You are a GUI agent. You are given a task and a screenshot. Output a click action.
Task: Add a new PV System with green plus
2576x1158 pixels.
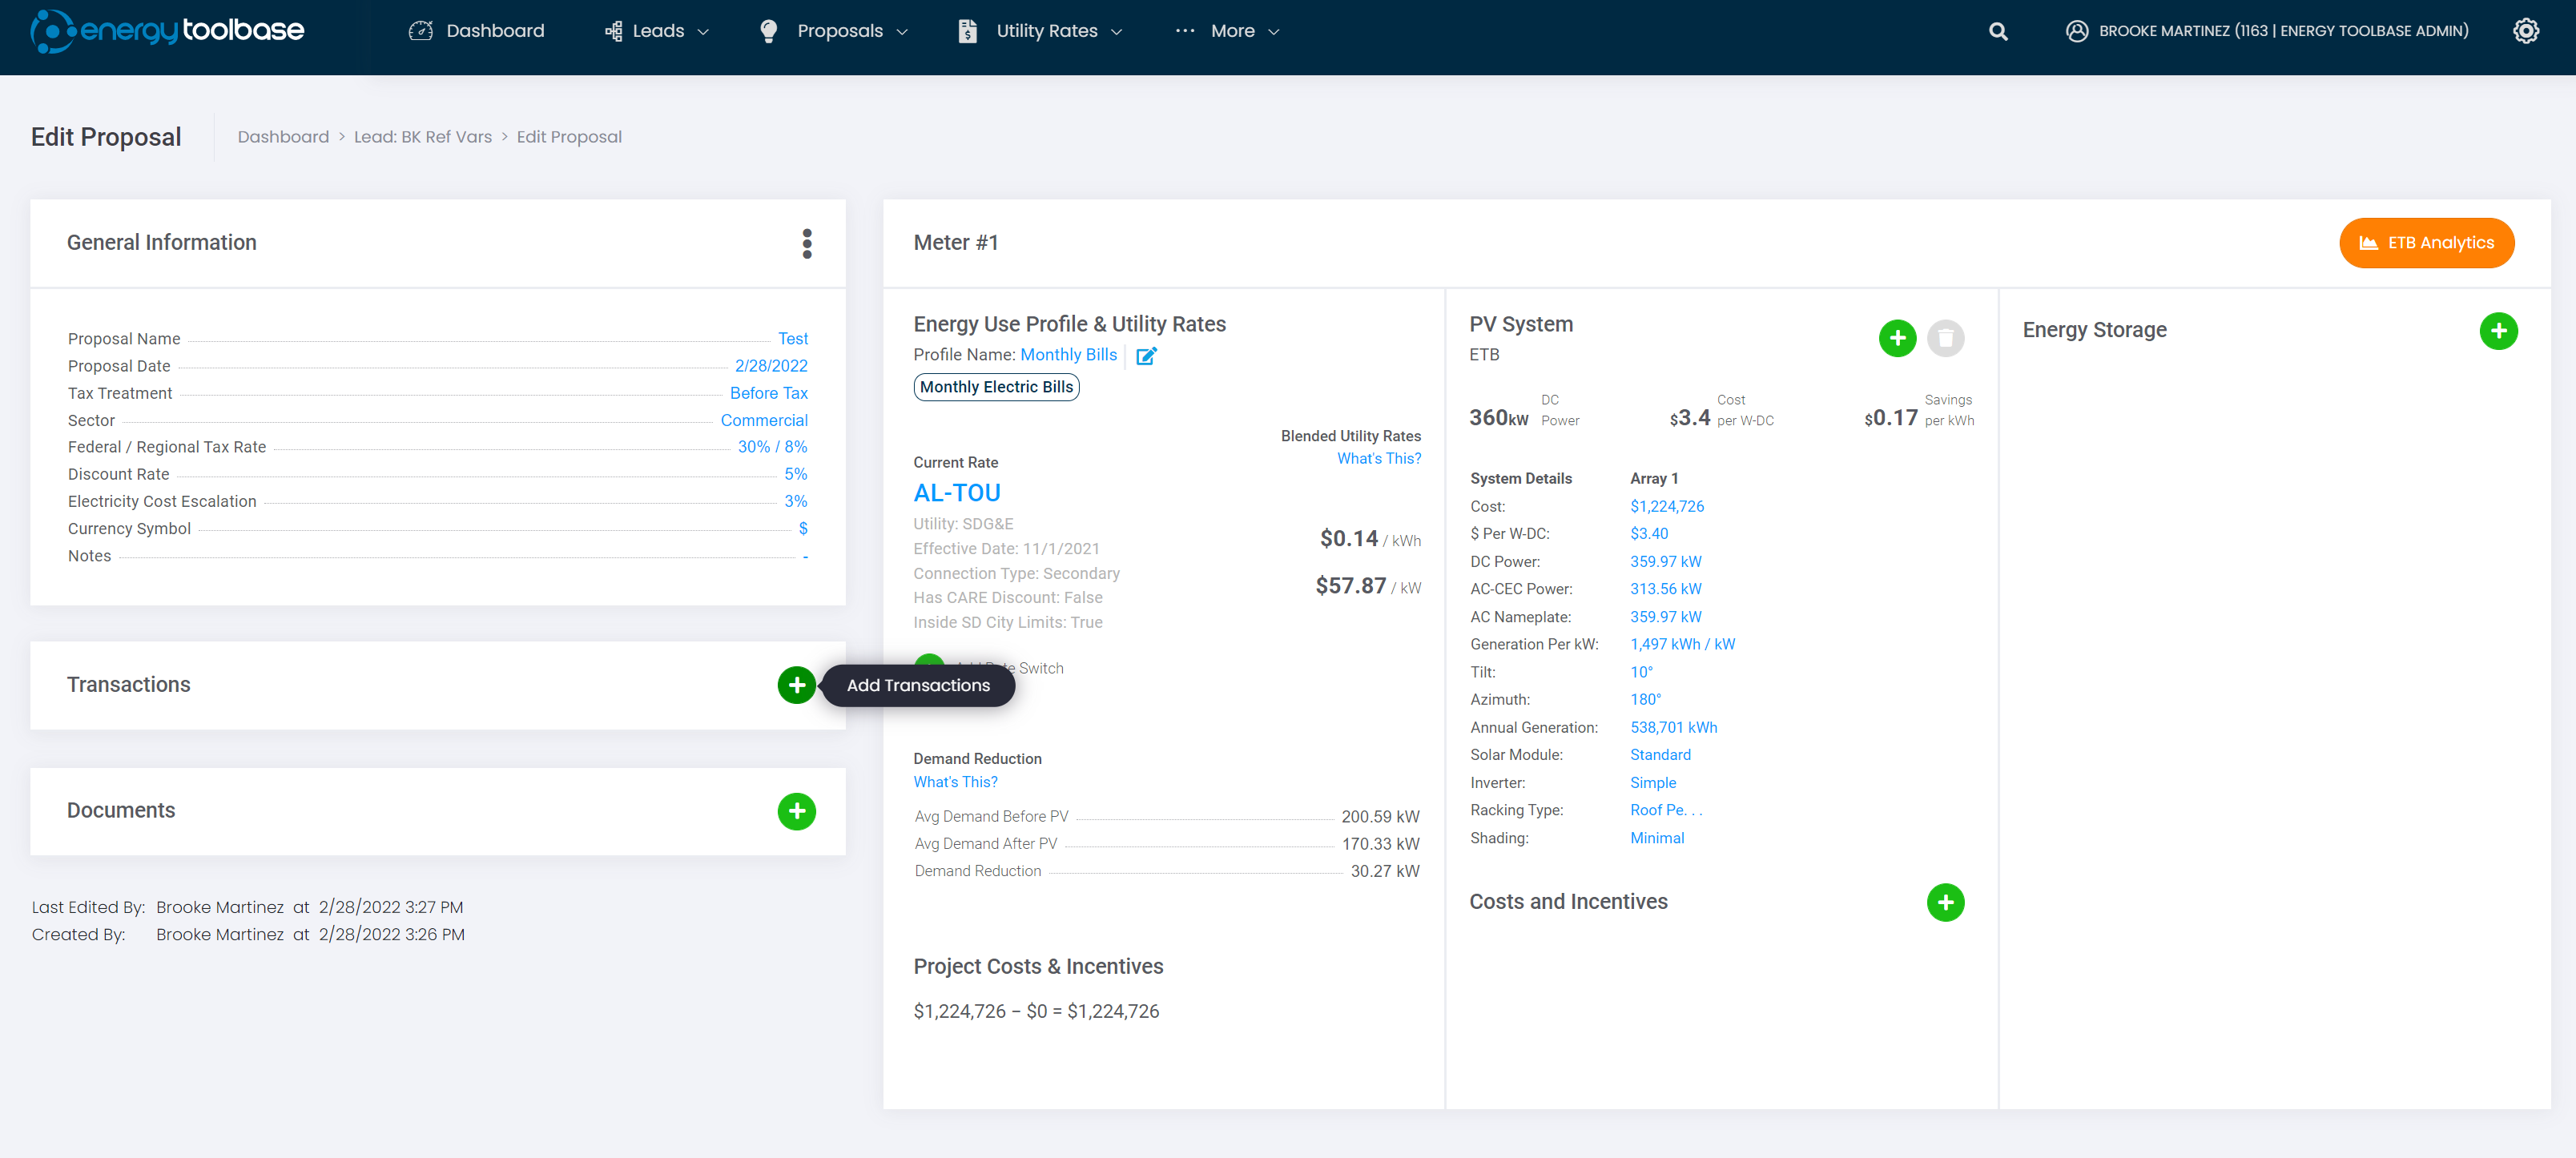point(1897,338)
